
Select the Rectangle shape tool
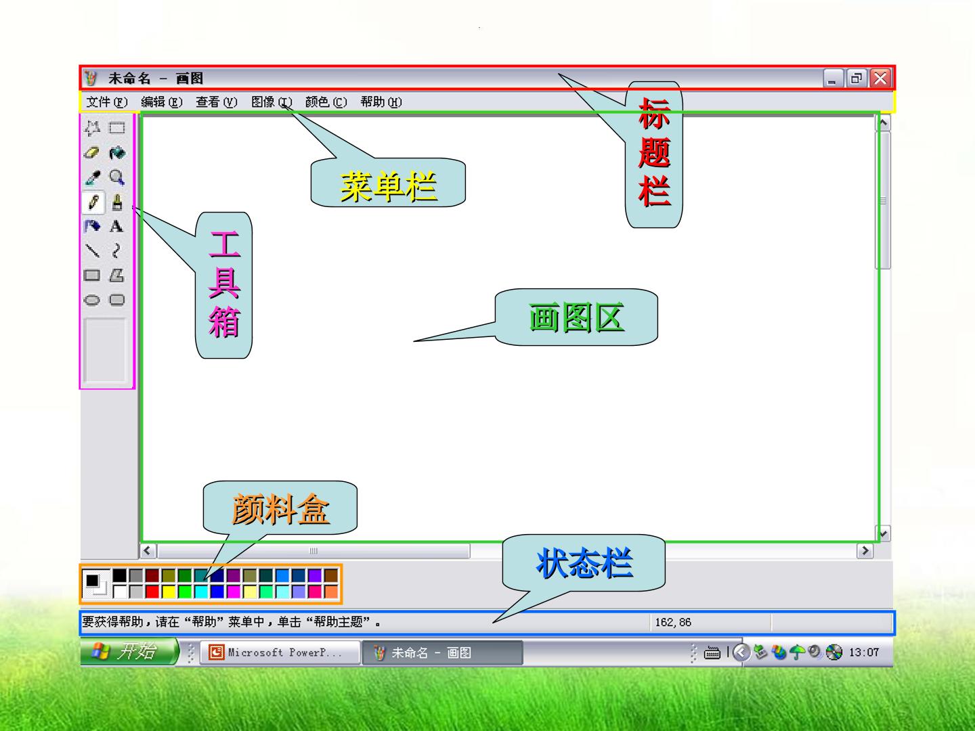click(92, 275)
